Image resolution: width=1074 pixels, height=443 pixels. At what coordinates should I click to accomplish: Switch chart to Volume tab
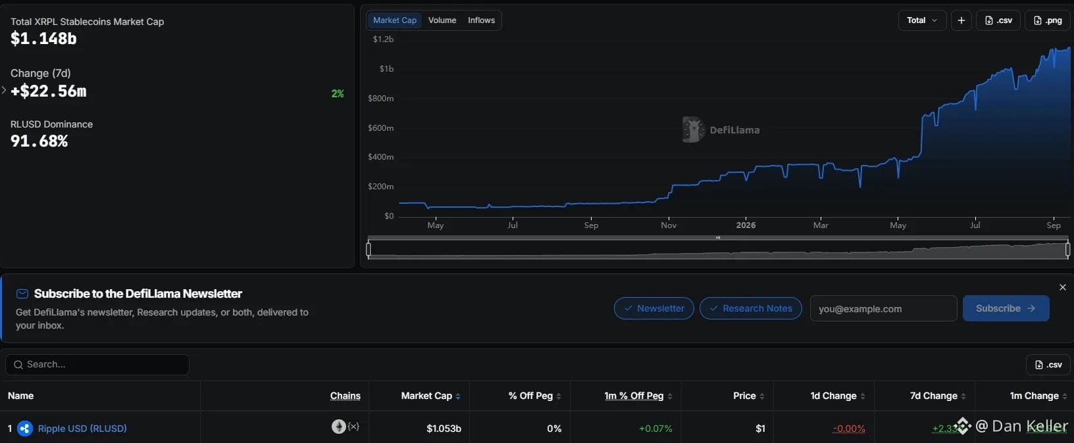442,20
